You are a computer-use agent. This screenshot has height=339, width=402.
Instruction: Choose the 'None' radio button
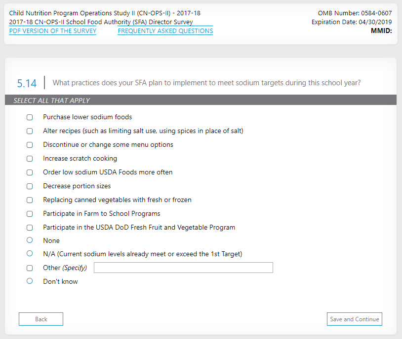30,240
